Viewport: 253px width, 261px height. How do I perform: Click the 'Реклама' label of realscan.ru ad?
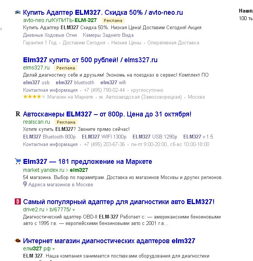pos(66,122)
